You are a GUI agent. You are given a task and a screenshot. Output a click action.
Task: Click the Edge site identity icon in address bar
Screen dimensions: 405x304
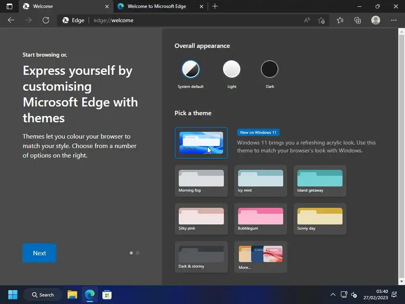tap(73, 20)
